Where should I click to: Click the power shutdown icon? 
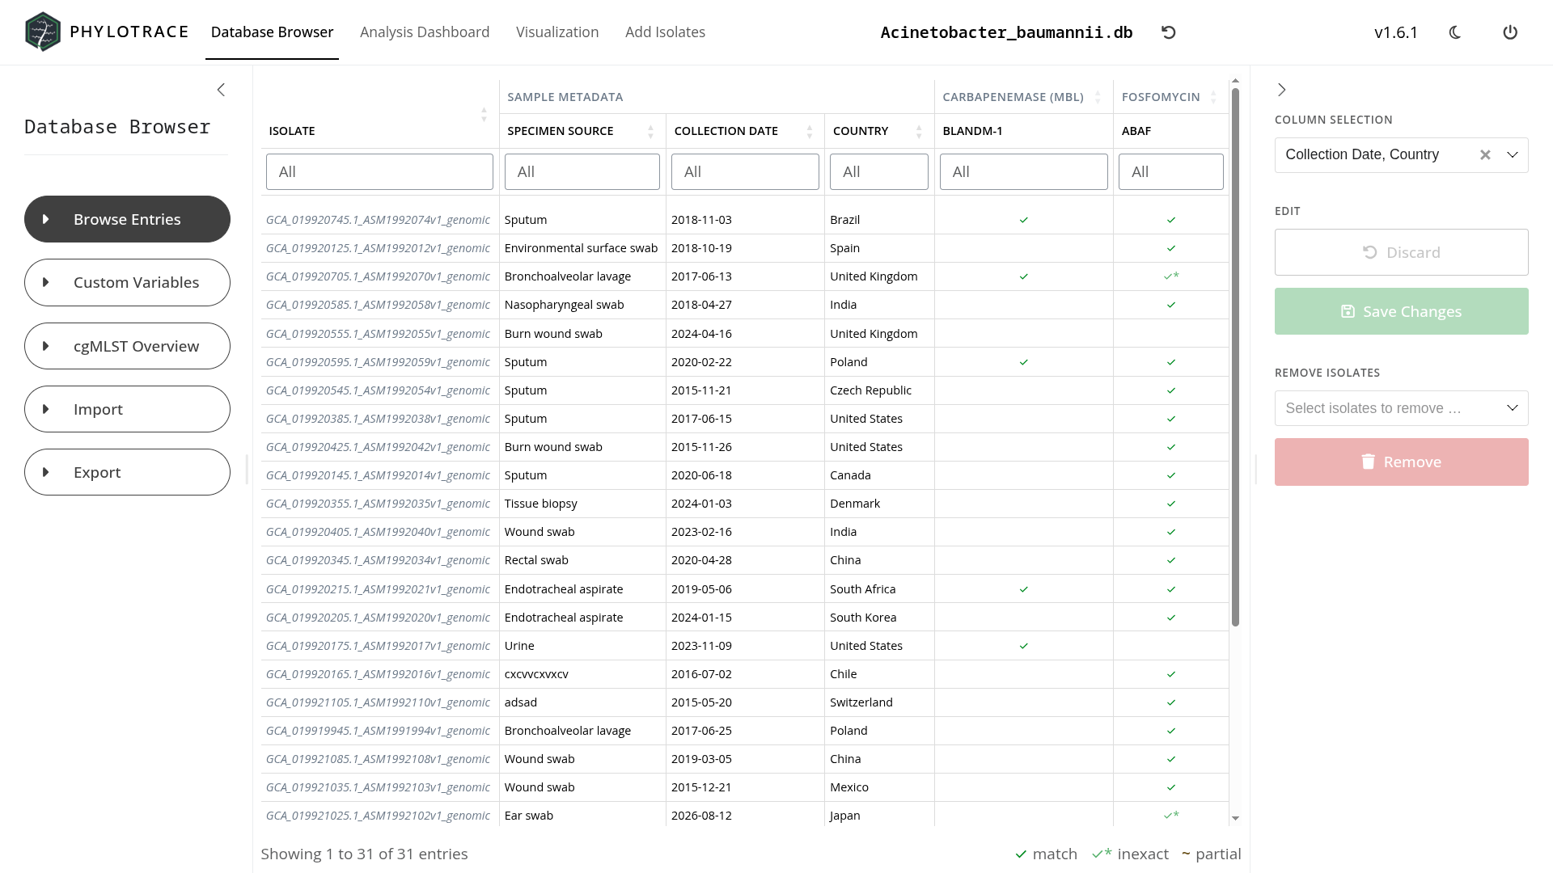(x=1510, y=32)
